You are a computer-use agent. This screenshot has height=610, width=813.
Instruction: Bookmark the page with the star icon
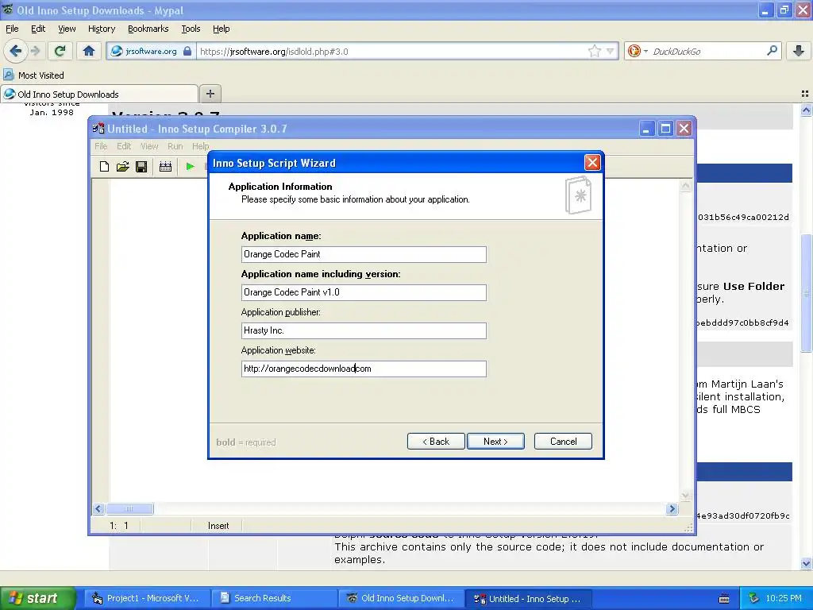point(594,51)
